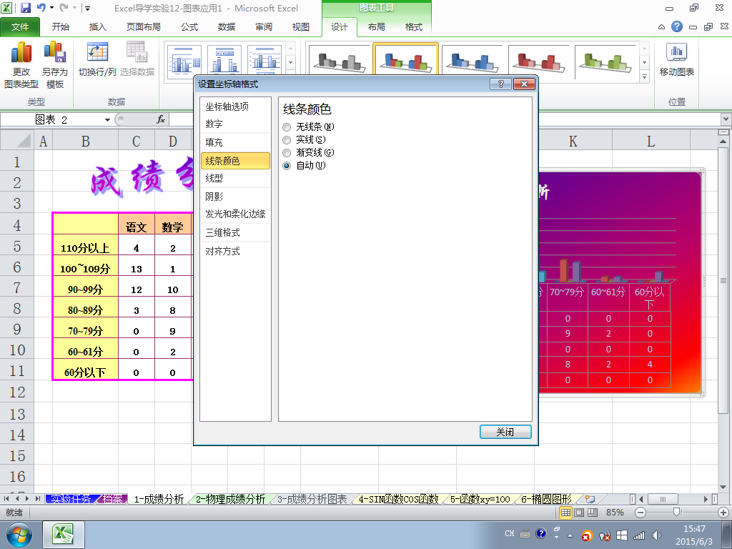Click the vertical scrollbar down arrow
This screenshot has height=549, width=732.
coord(723,488)
